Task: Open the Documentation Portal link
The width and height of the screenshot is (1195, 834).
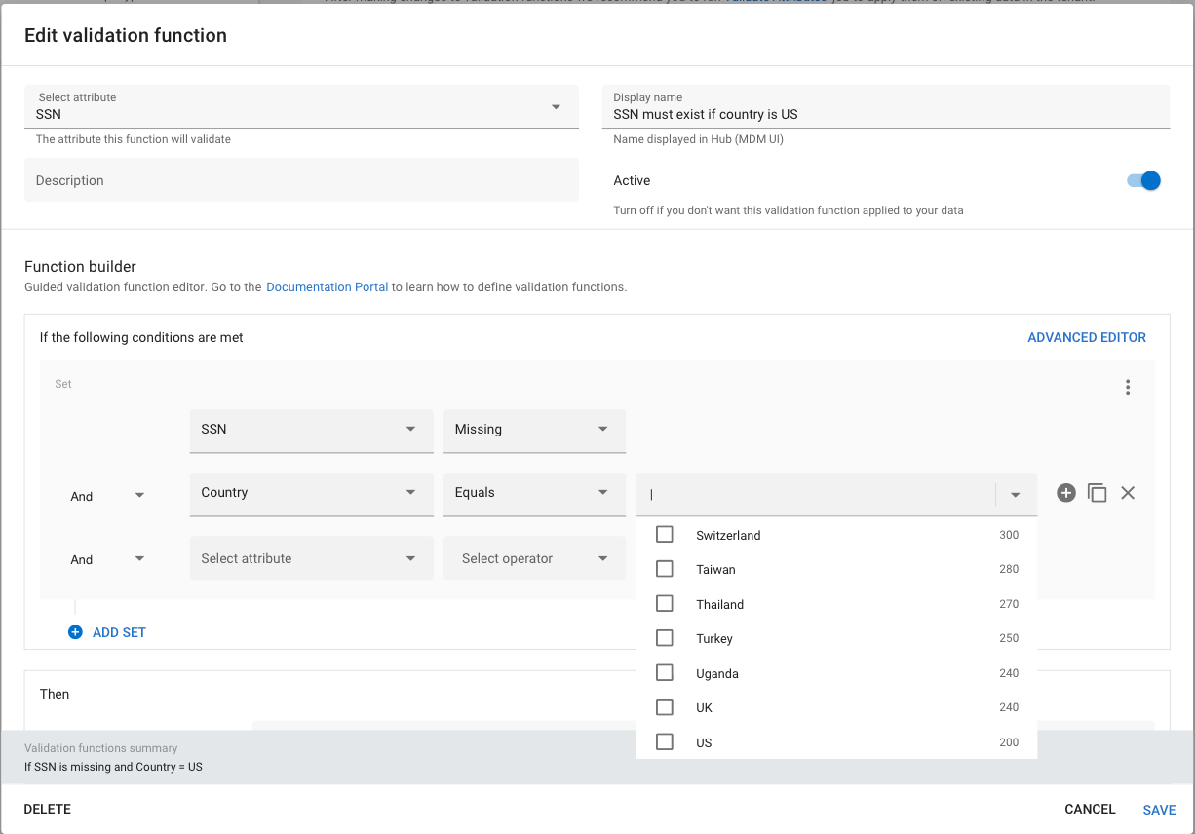Action: click(328, 287)
